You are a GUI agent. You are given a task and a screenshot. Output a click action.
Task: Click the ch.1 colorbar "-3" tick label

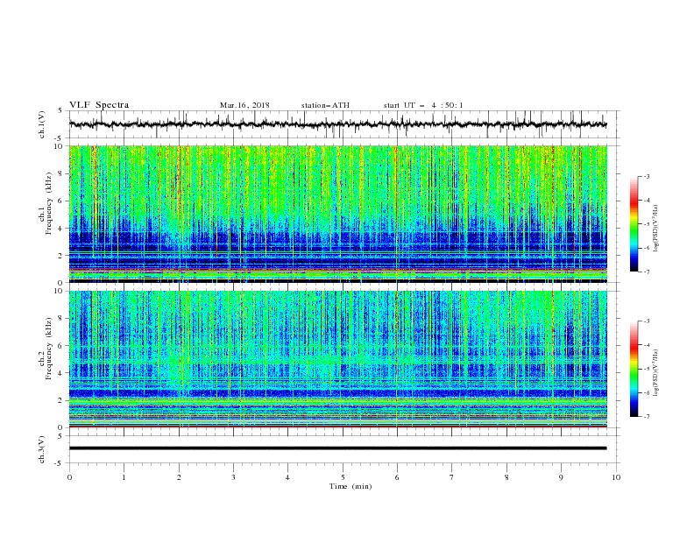(647, 176)
